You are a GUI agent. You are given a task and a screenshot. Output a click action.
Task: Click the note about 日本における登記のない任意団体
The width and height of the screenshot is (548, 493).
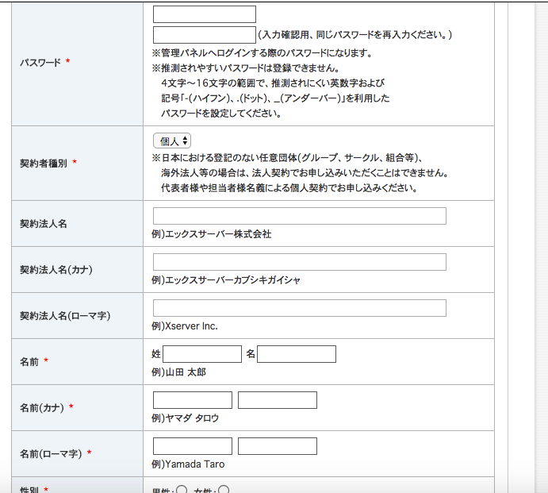[287, 158]
